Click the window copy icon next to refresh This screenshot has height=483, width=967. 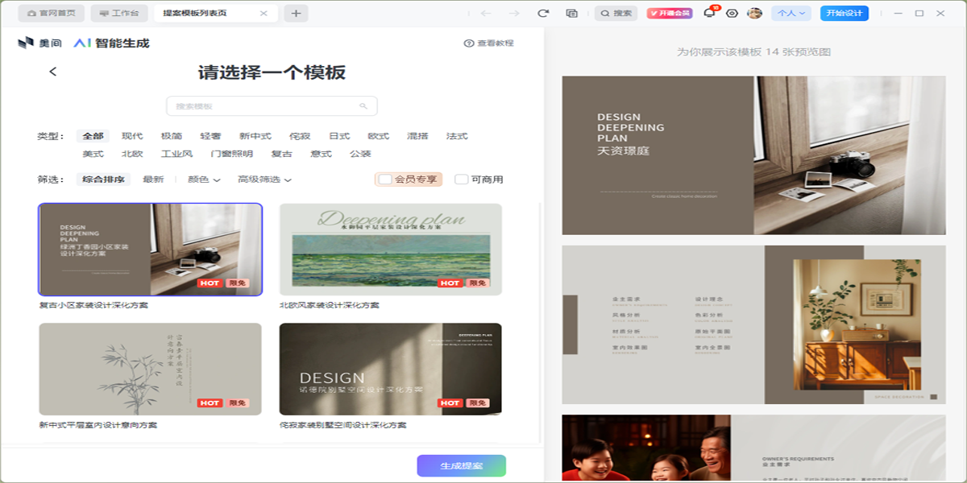(x=571, y=13)
